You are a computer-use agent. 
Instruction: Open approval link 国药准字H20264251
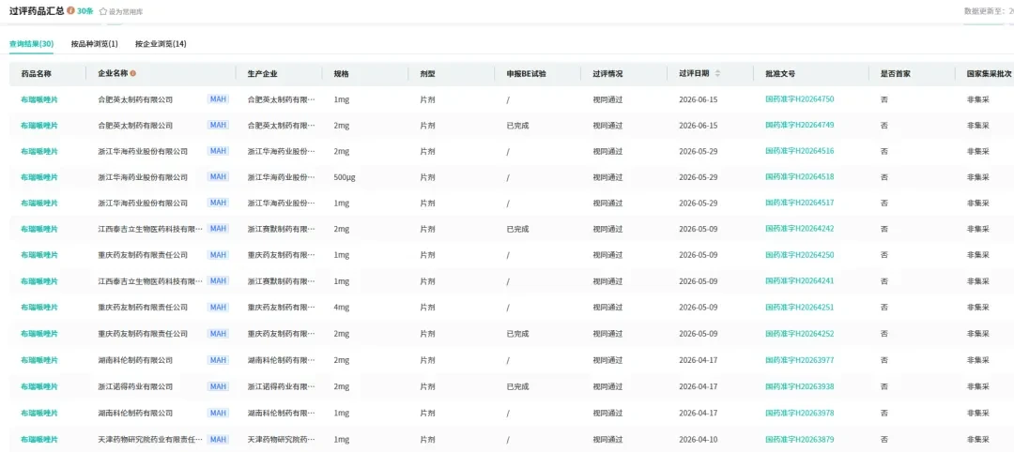(x=799, y=308)
